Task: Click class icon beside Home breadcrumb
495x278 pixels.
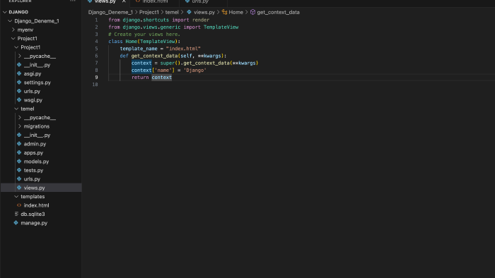Action: pyautogui.click(x=224, y=12)
